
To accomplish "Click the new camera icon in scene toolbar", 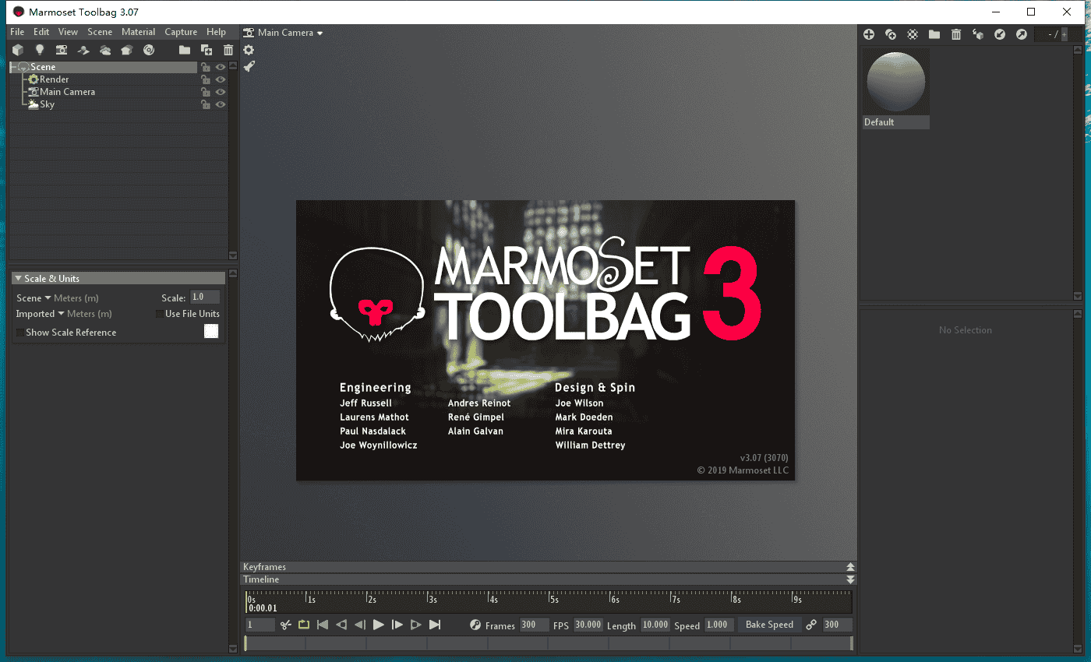I will [61, 50].
